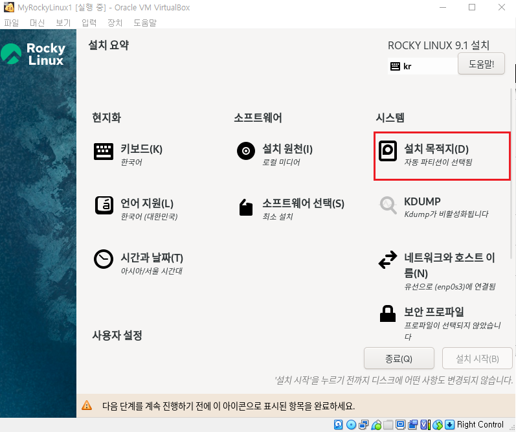Screen dimensions: 516x432
Task: Click the '한국어 (대한민국)' status text
Action: pyautogui.click(x=149, y=216)
